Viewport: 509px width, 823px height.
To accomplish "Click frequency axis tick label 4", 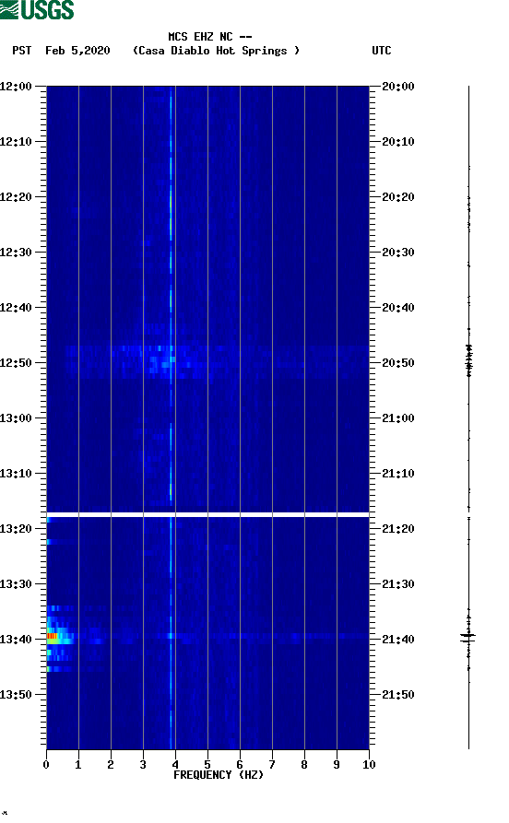I will click(175, 765).
